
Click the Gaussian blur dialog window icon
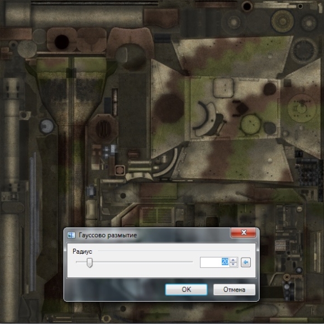71,235
